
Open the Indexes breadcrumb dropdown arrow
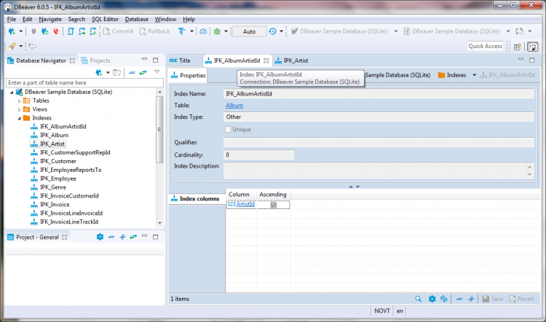pos(474,75)
